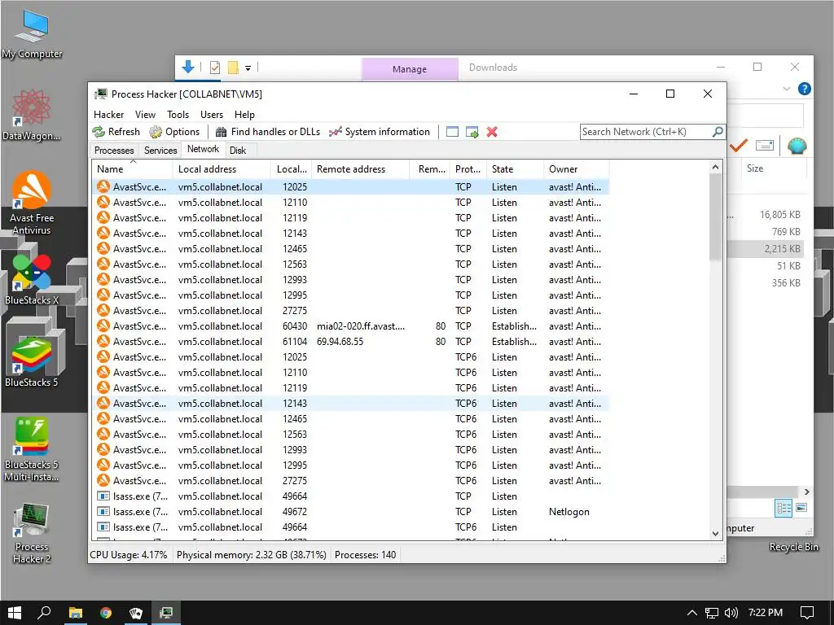
Task: Click the teal shell icon in Explorer ribbon
Action: (x=797, y=146)
